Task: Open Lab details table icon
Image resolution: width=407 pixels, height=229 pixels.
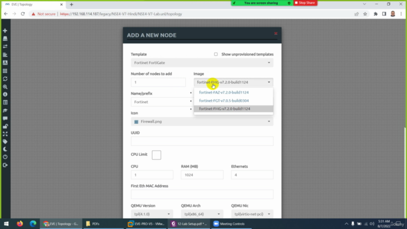Action: 5,102
